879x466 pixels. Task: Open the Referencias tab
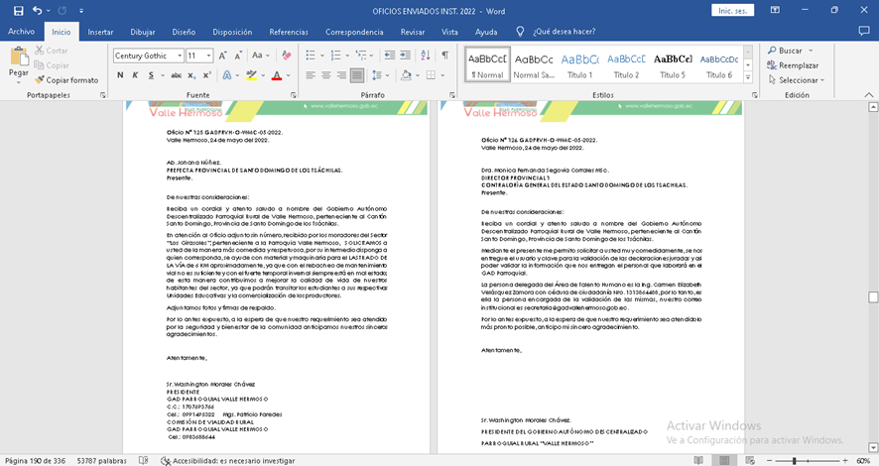[x=288, y=32]
